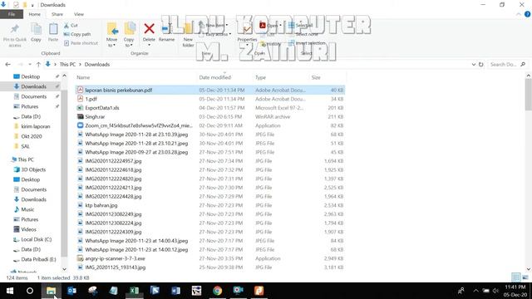Click the taskbar volume icon
This screenshot has height=299, width=532.
pos(495,291)
